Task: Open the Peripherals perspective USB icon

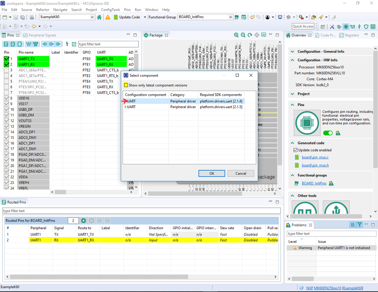Action: click(359, 26)
